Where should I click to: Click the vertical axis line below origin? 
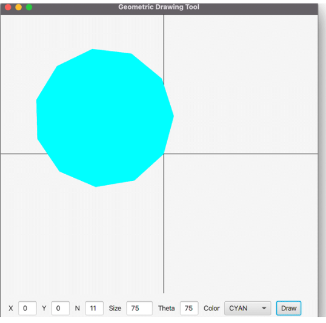[x=164, y=224]
